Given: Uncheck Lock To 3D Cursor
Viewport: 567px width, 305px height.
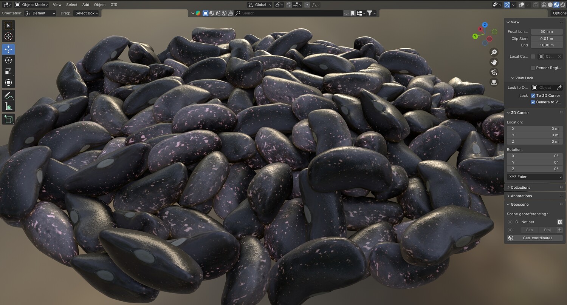Looking at the screenshot, I should coord(533,96).
